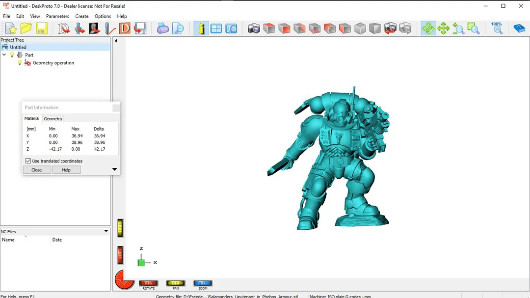Viewport: 530px width, 298px height.
Task: Switch to the Geometry tab
Action: coord(53,119)
